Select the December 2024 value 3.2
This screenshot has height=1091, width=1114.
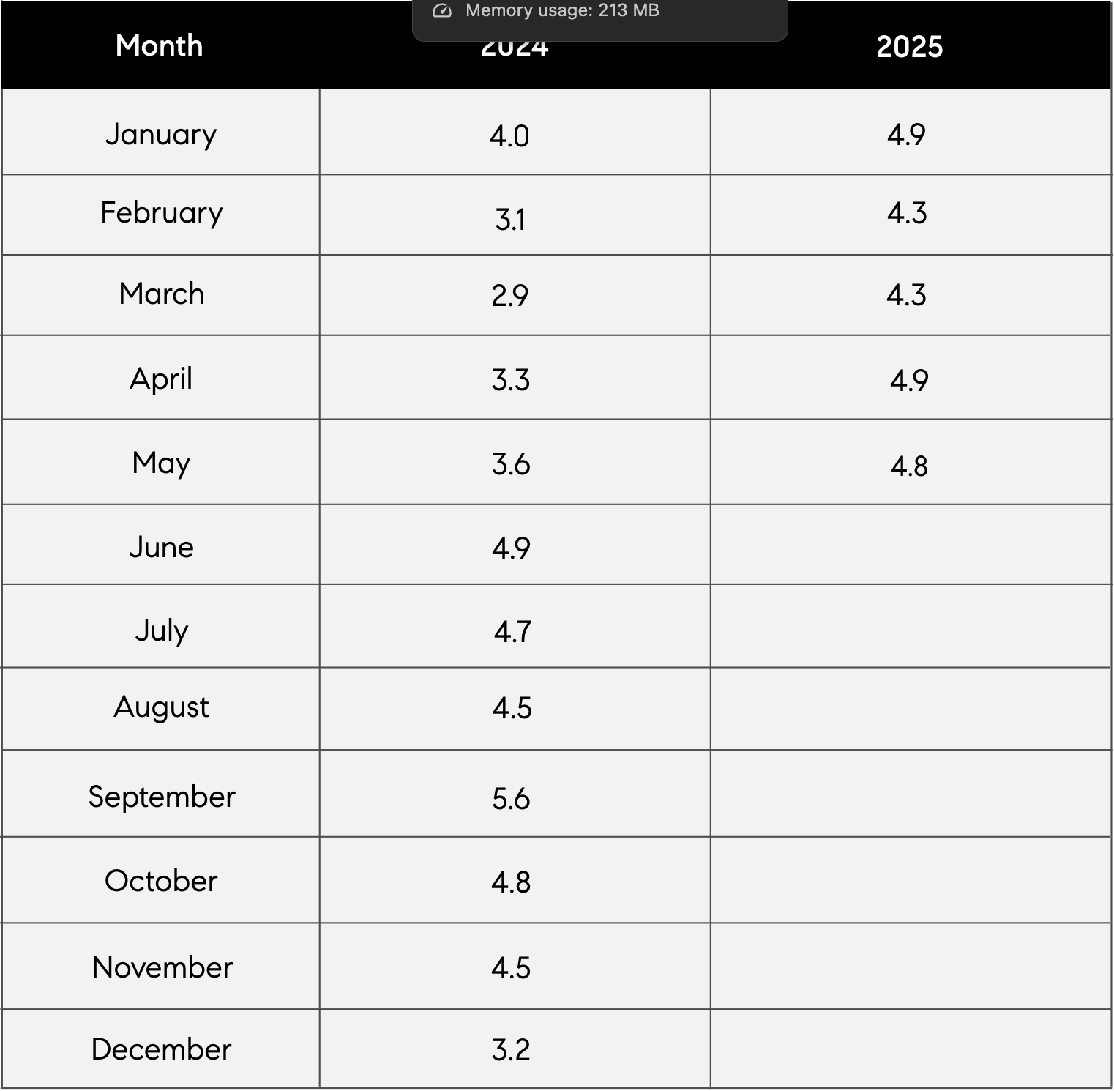511,1050
